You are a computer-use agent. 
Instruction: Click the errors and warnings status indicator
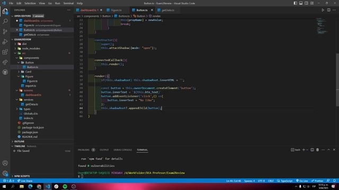8,180
